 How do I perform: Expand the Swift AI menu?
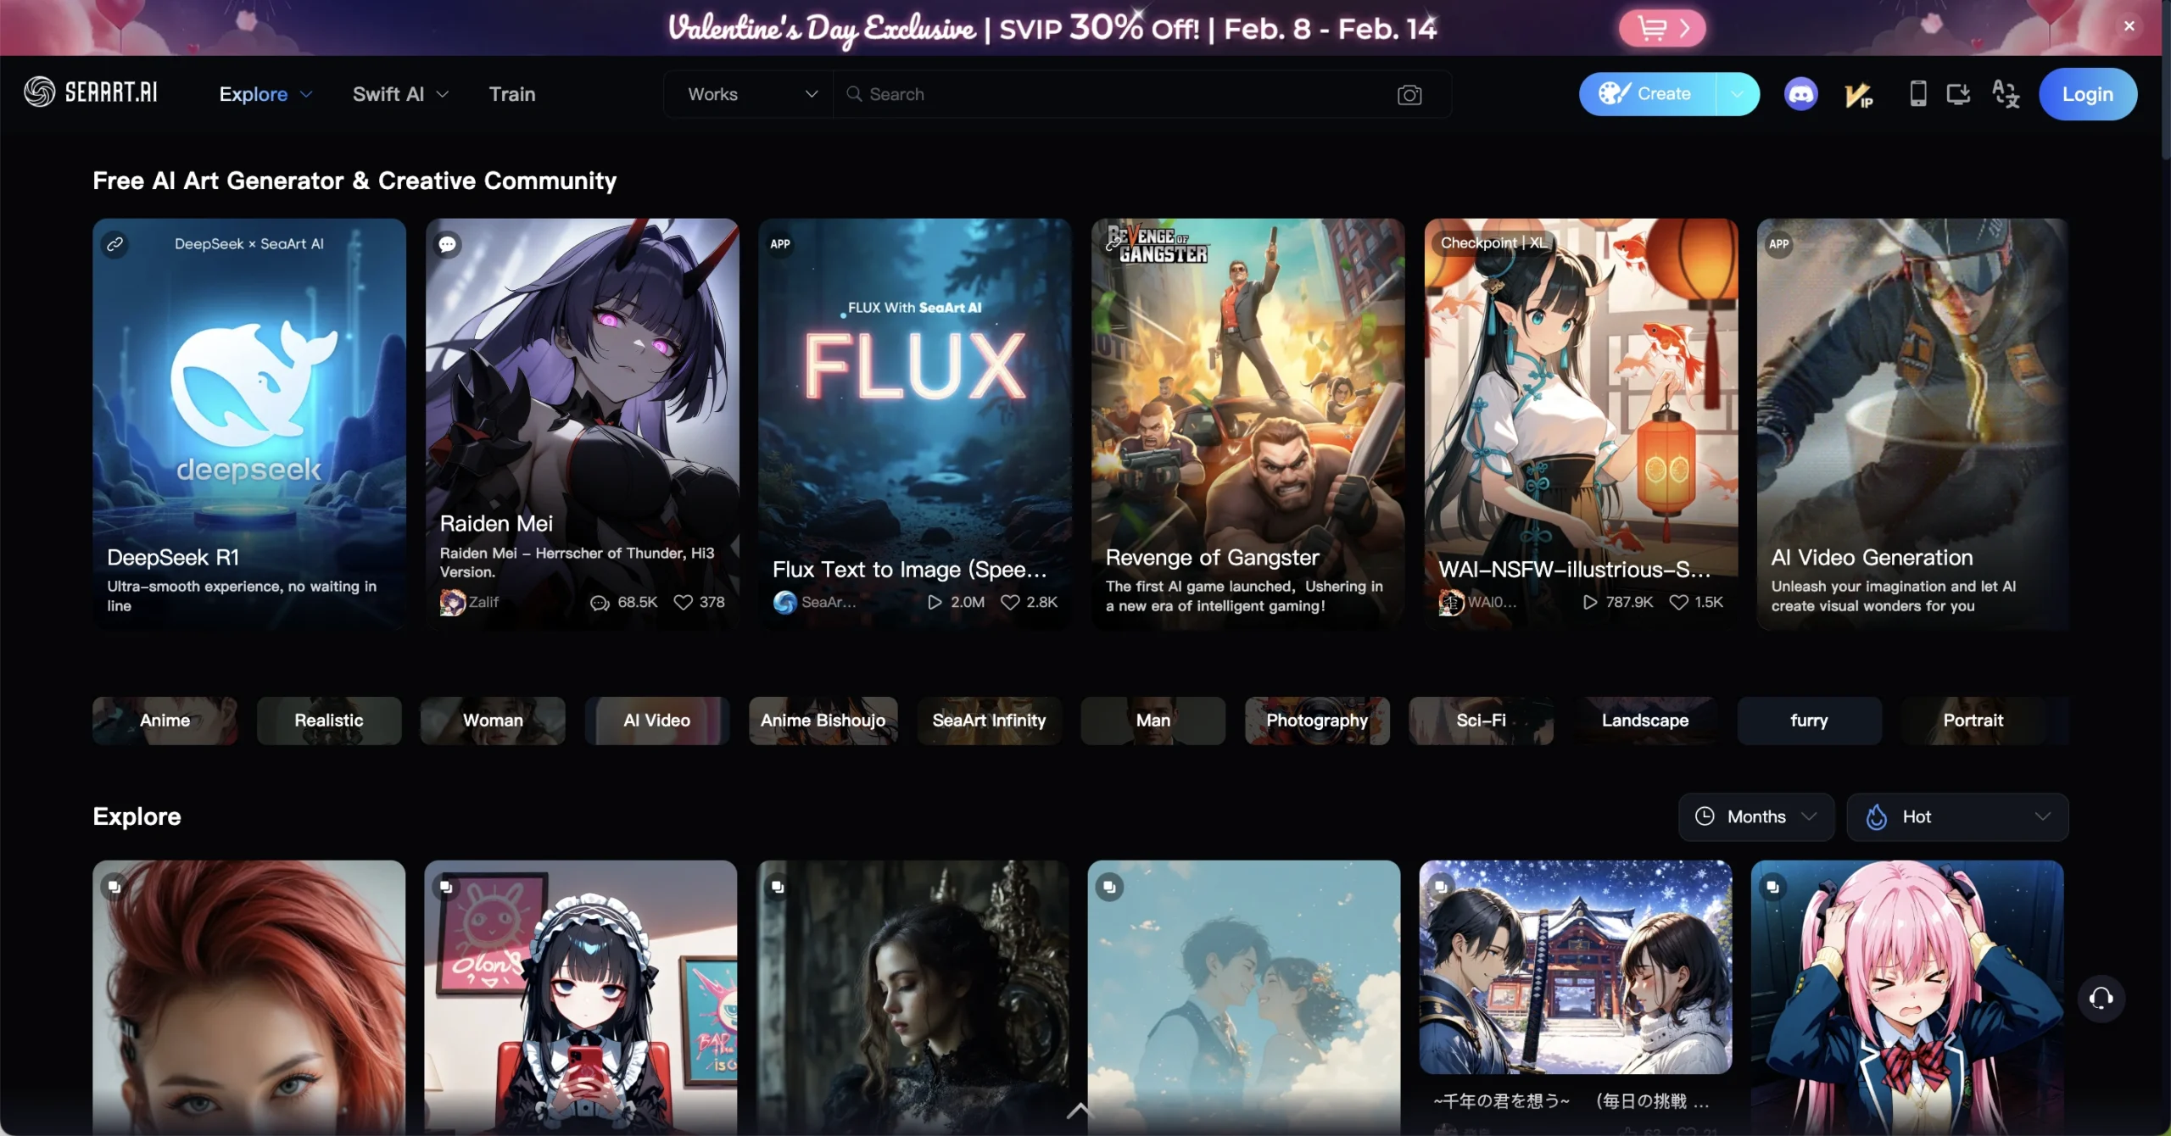(x=400, y=94)
